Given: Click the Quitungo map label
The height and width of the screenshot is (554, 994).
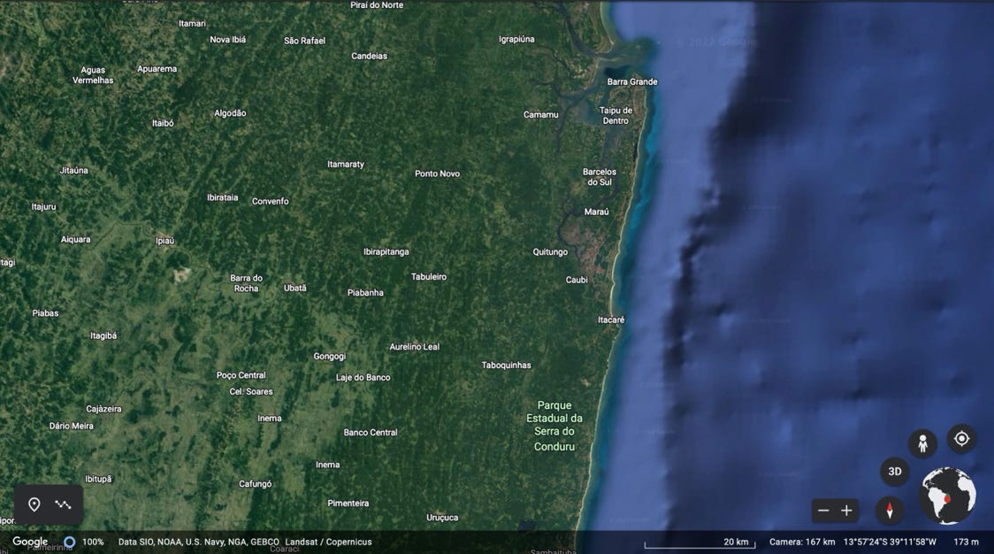Looking at the screenshot, I should point(550,252).
